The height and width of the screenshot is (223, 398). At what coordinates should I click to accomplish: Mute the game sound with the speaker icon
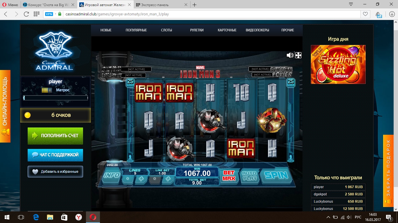click(x=290, y=55)
